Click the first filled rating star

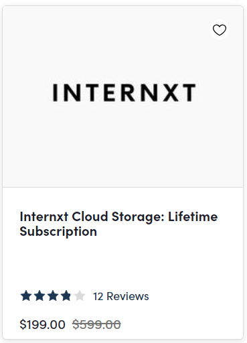click(26, 296)
